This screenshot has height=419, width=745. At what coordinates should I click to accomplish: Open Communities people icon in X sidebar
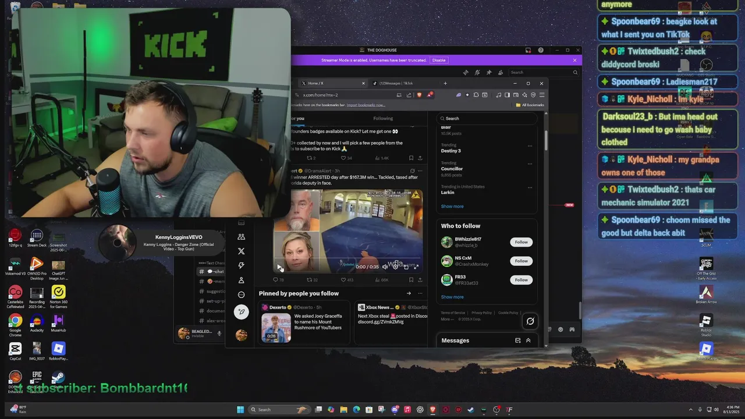(x=241, y=237)
